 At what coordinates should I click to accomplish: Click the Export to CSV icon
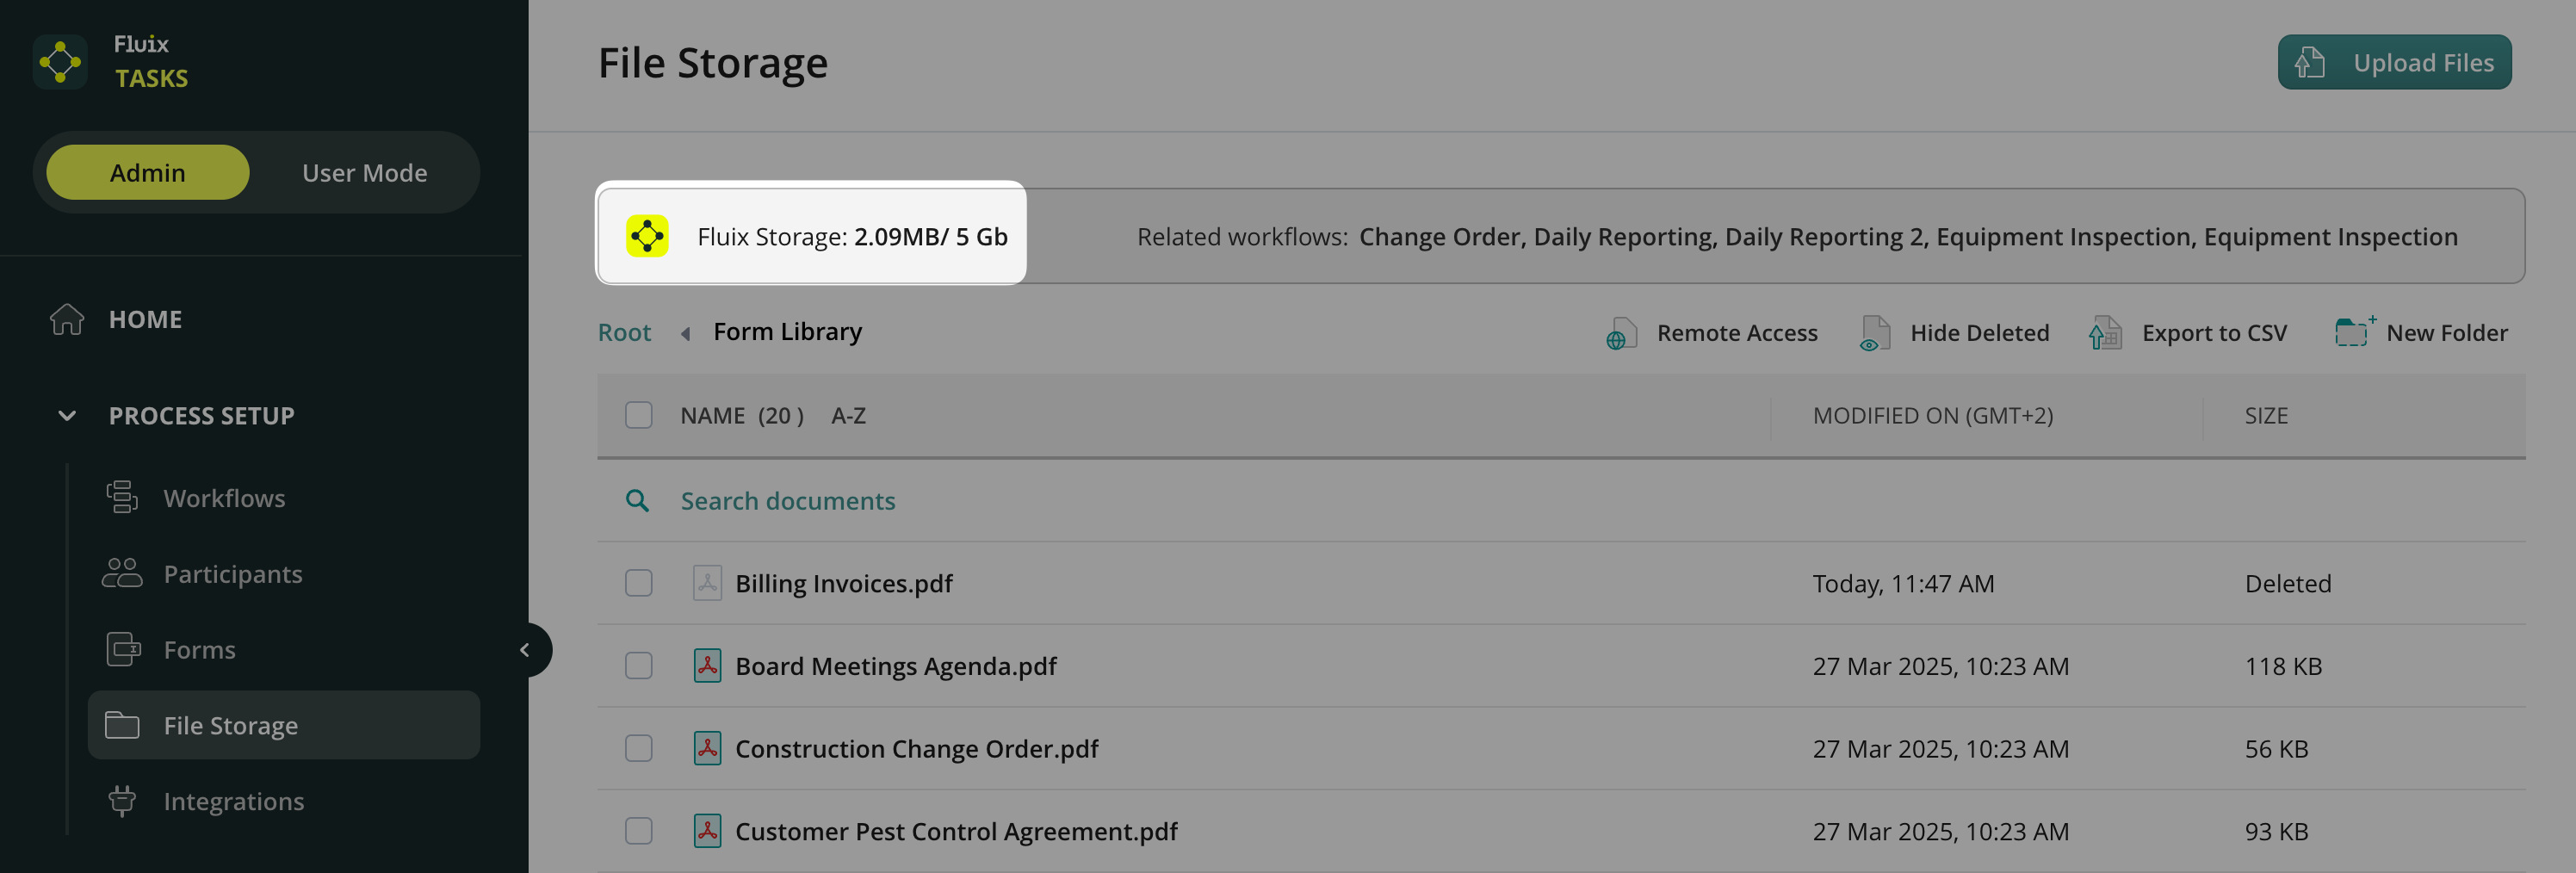coord(2105,333)
